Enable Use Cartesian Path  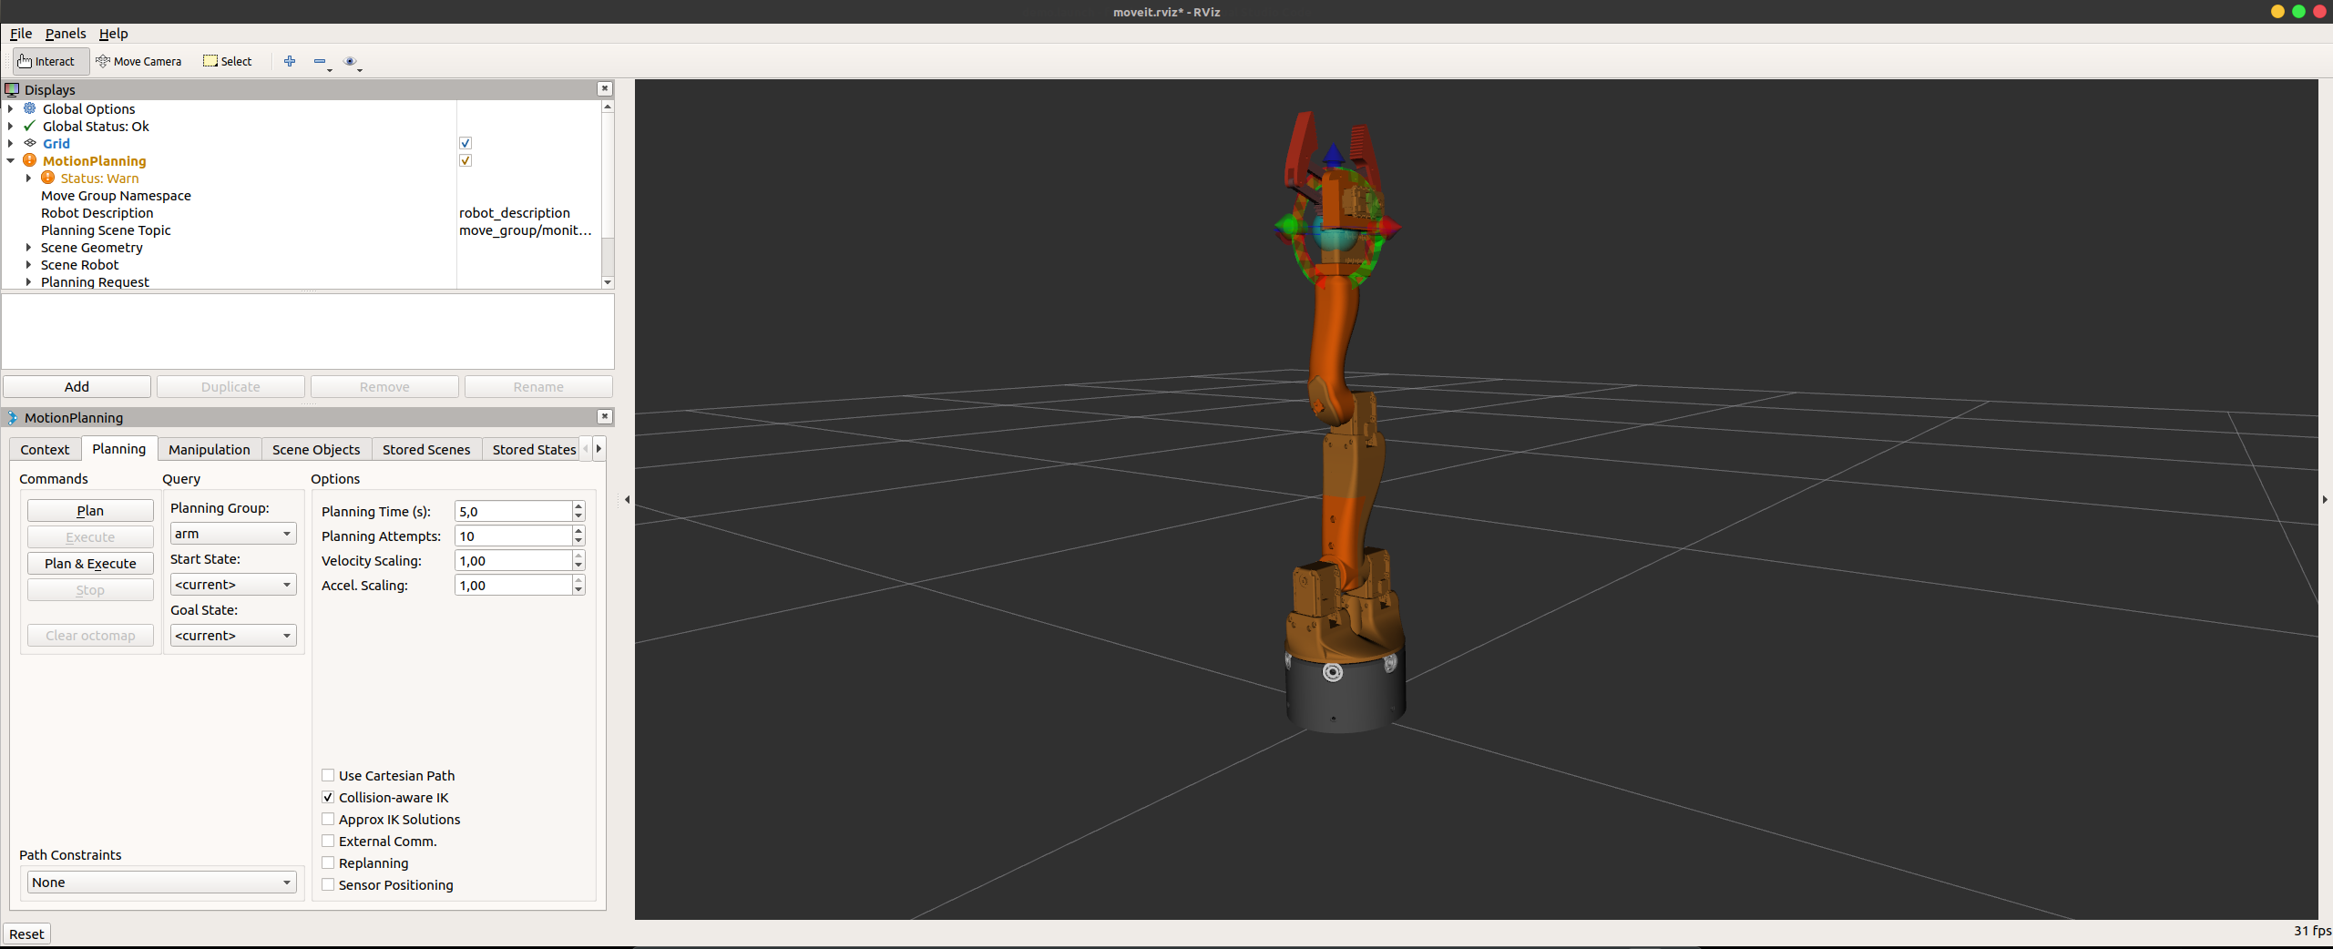328,775
